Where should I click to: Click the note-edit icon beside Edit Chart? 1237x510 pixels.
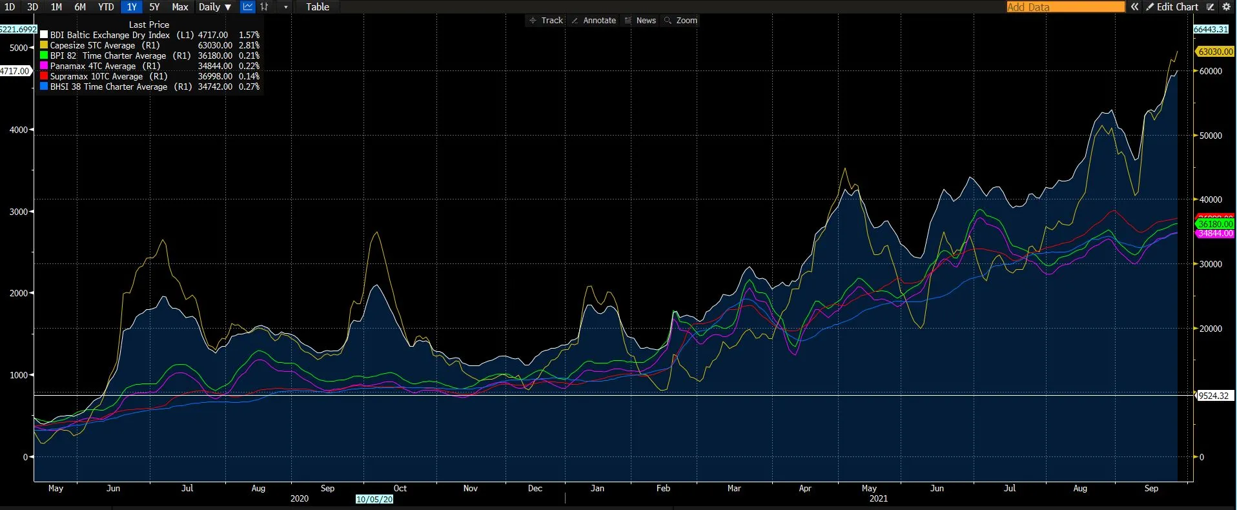coord(1211,6)
